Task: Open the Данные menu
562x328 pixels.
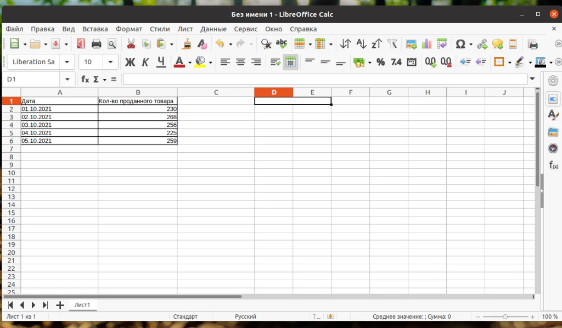Action: [x=213, y=29]
